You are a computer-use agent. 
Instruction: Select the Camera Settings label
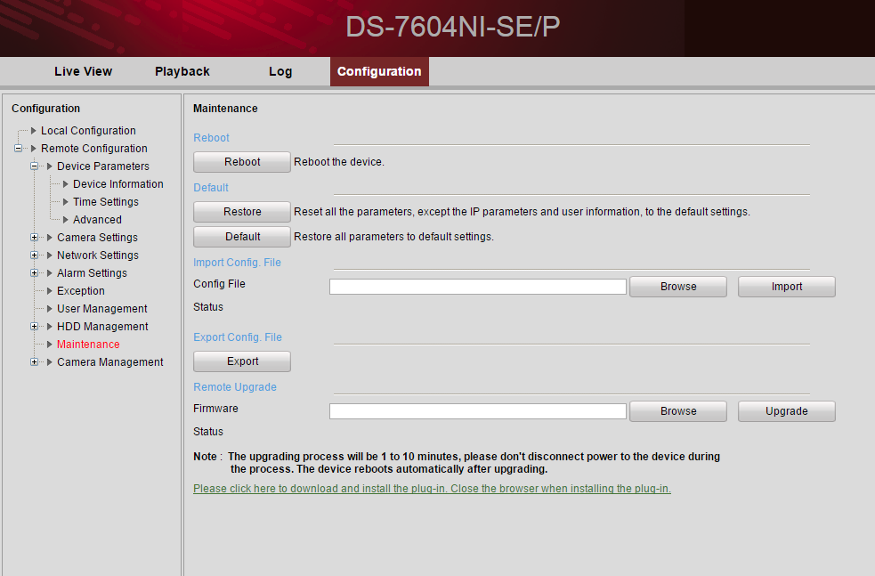[97, 237]
